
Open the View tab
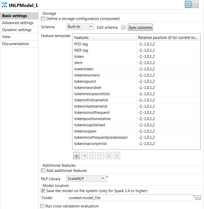(x=19, y=37)
